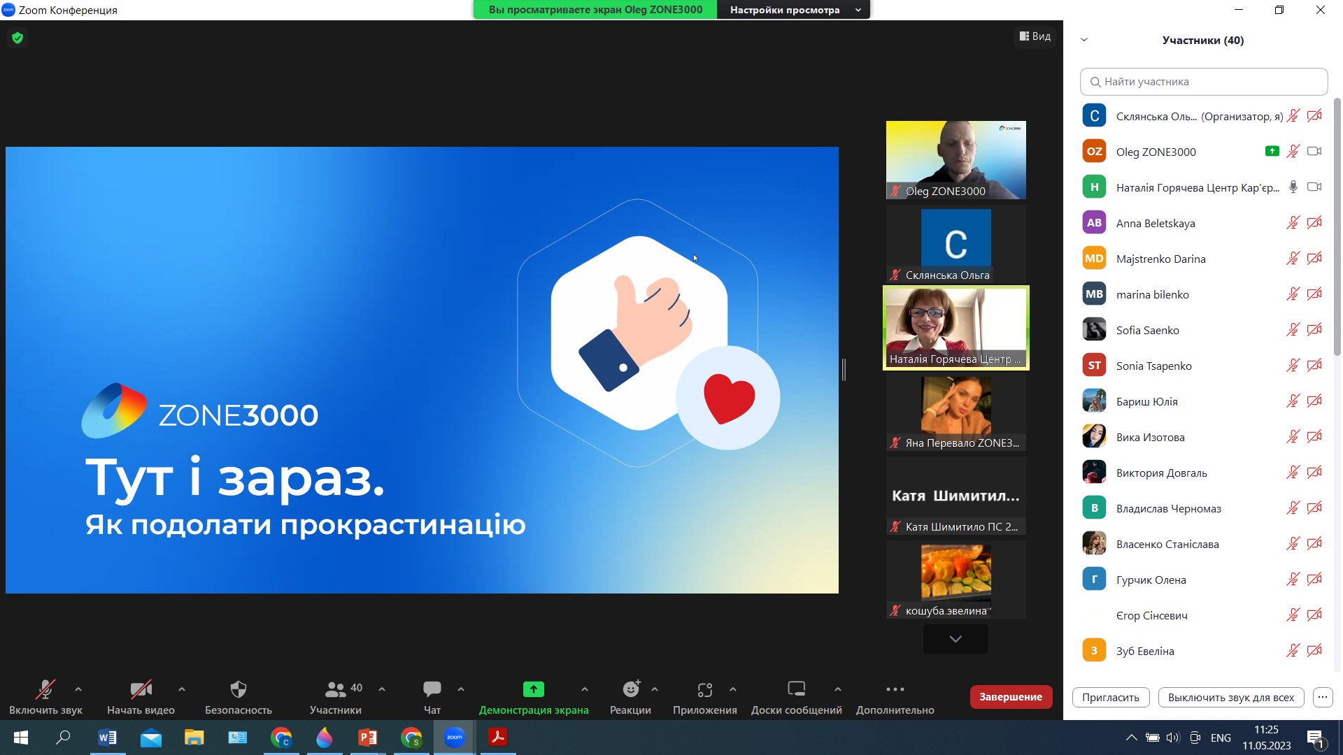Viewport: 1343px width, 755px height.
Task: Open the Реакции smiley icon
Action: pos(631,689)
